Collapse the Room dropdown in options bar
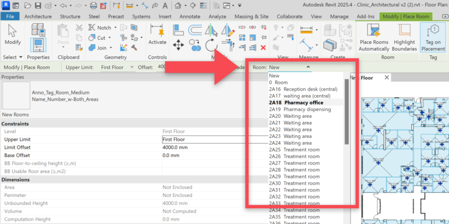The height and width of the screenshot is (224, 449). [x=308, y=67]
